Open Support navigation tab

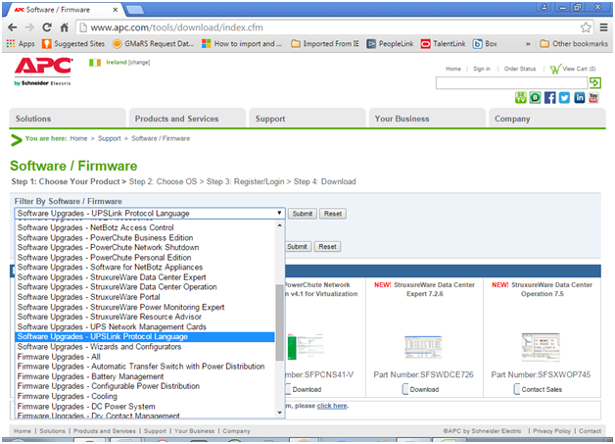(307, 119)
